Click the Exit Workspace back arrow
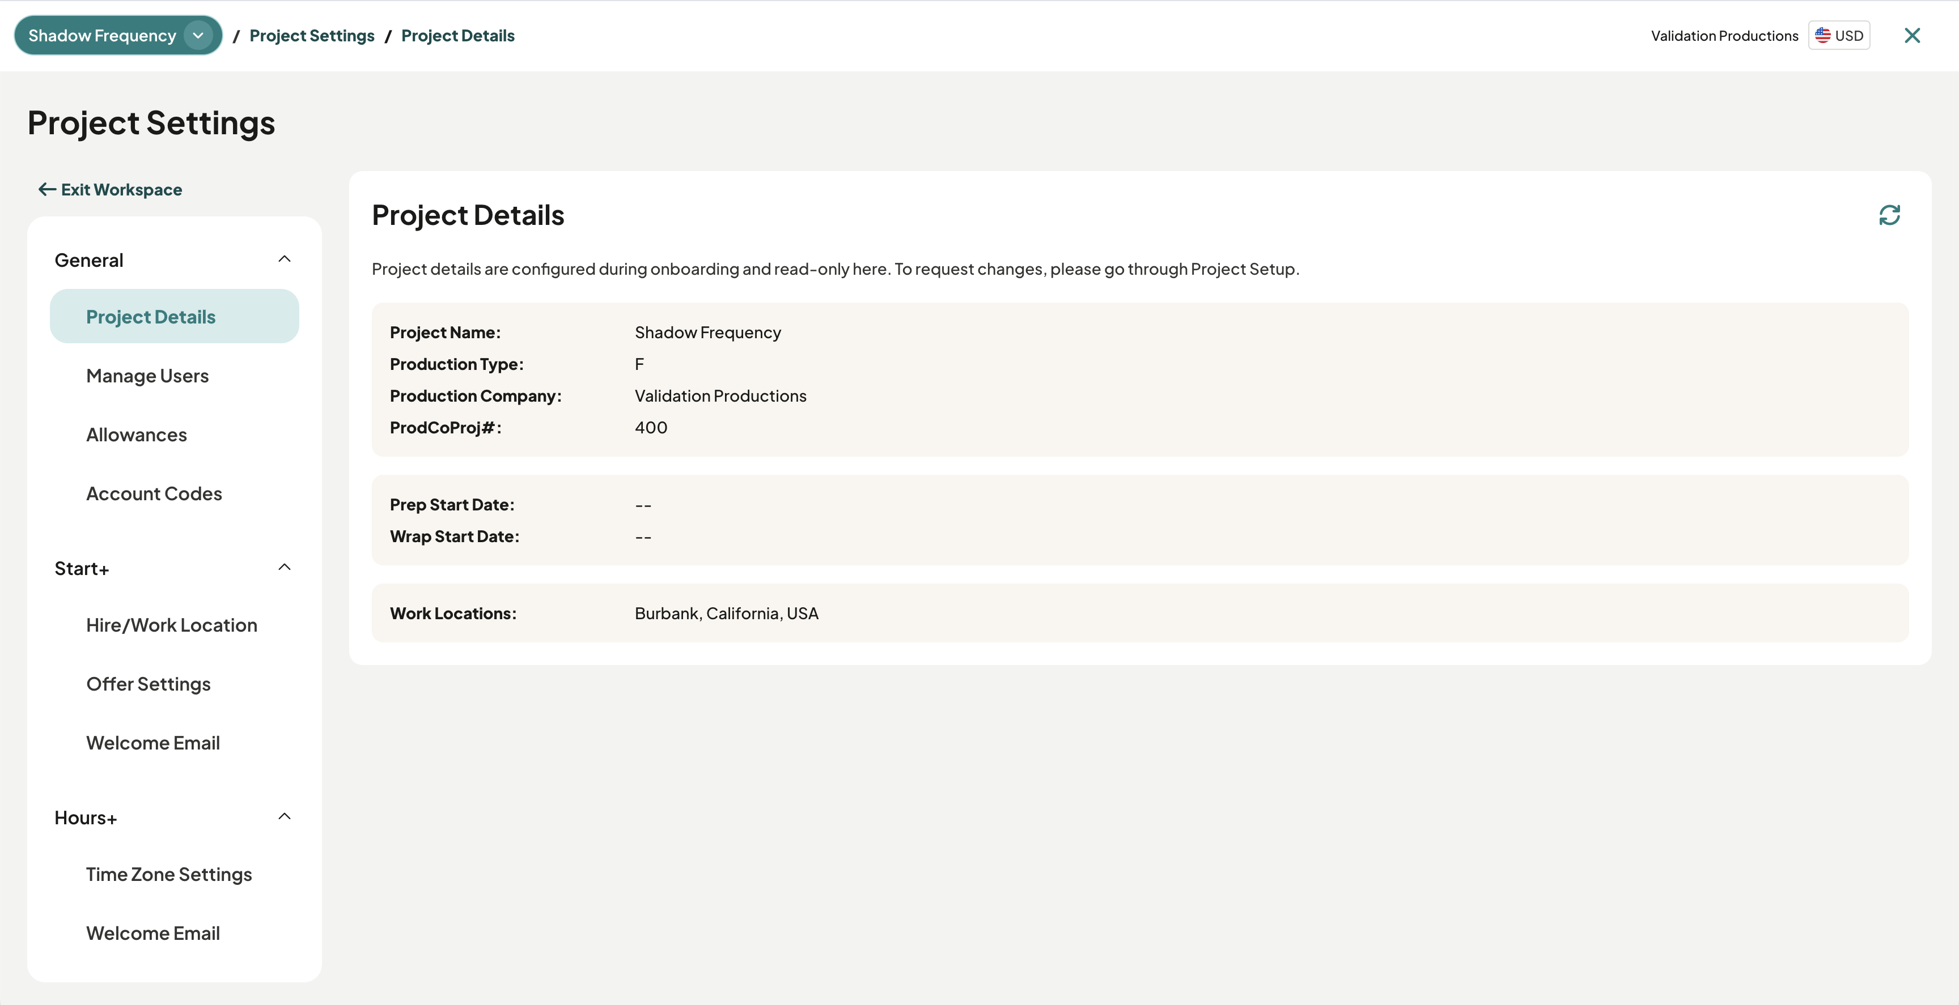The image size is (1959, 1005). point(47,189)
